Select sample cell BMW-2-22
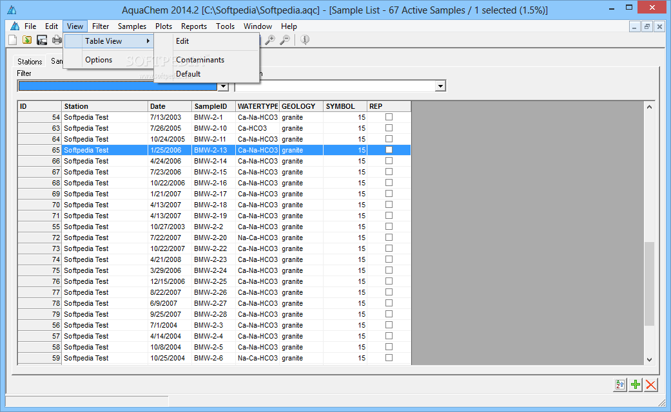Viewport: 671px width, 412px height. (213, 248)
